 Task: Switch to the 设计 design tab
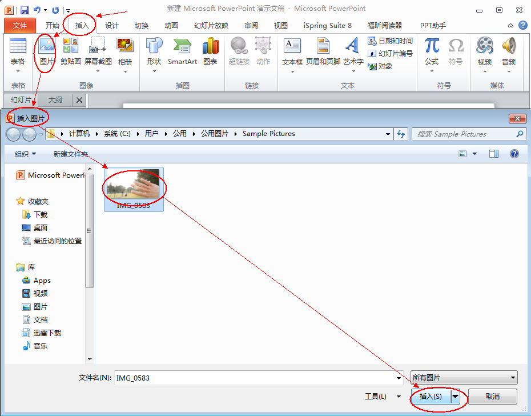click(x=112, y=25)
